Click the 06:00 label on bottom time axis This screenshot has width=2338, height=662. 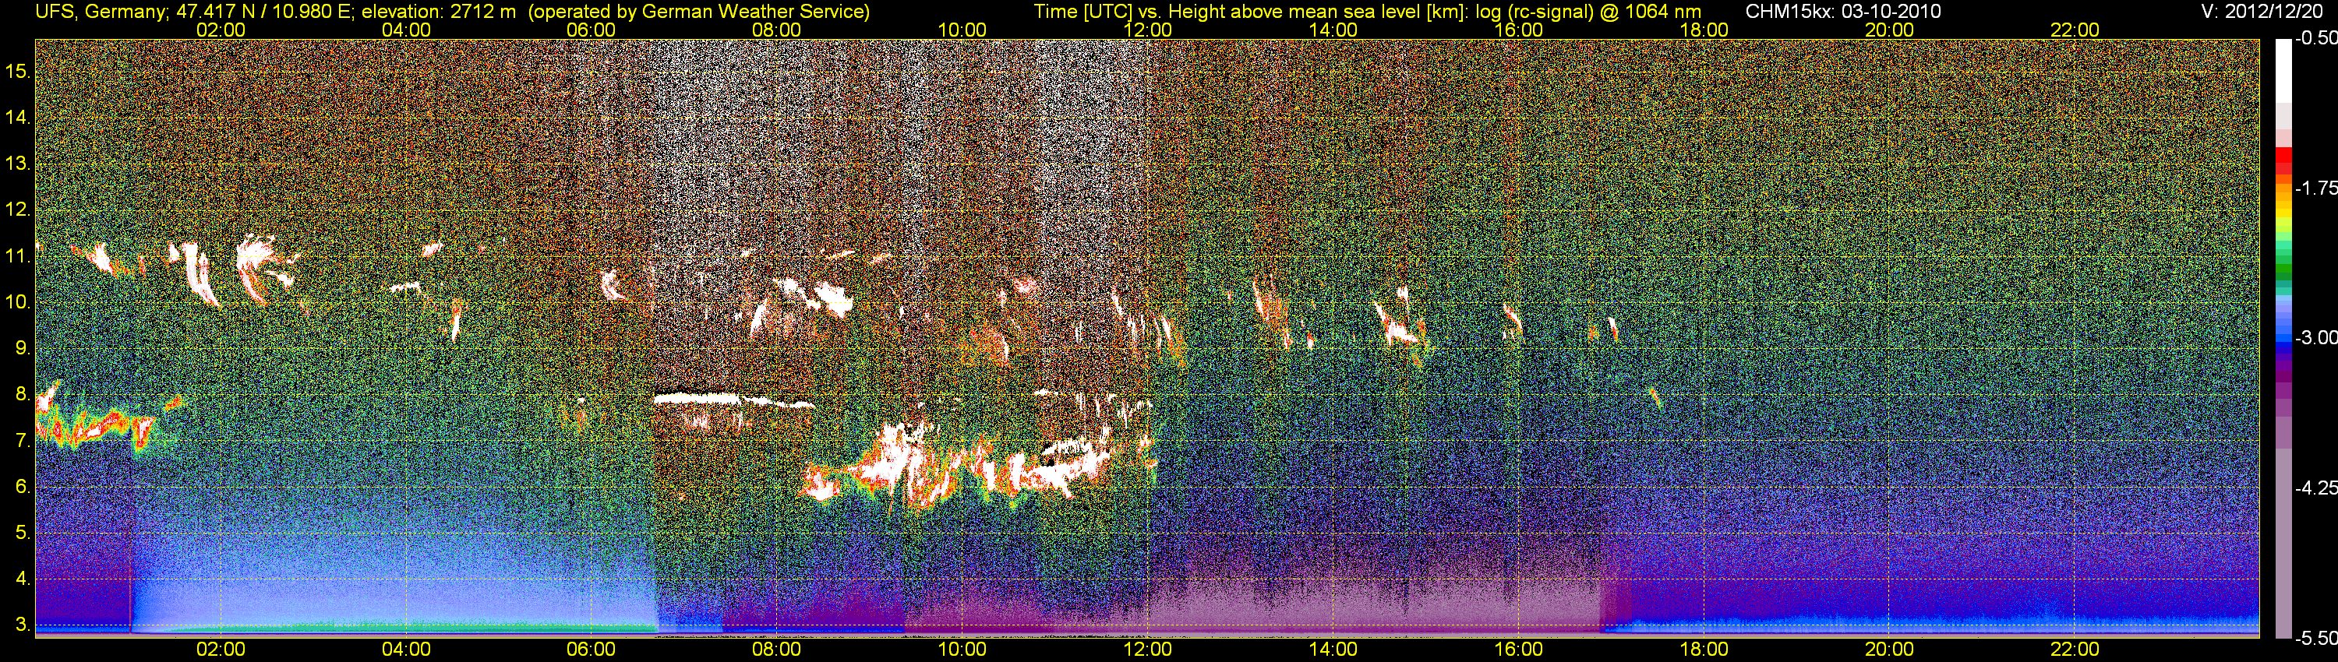[x=591, y=650]
